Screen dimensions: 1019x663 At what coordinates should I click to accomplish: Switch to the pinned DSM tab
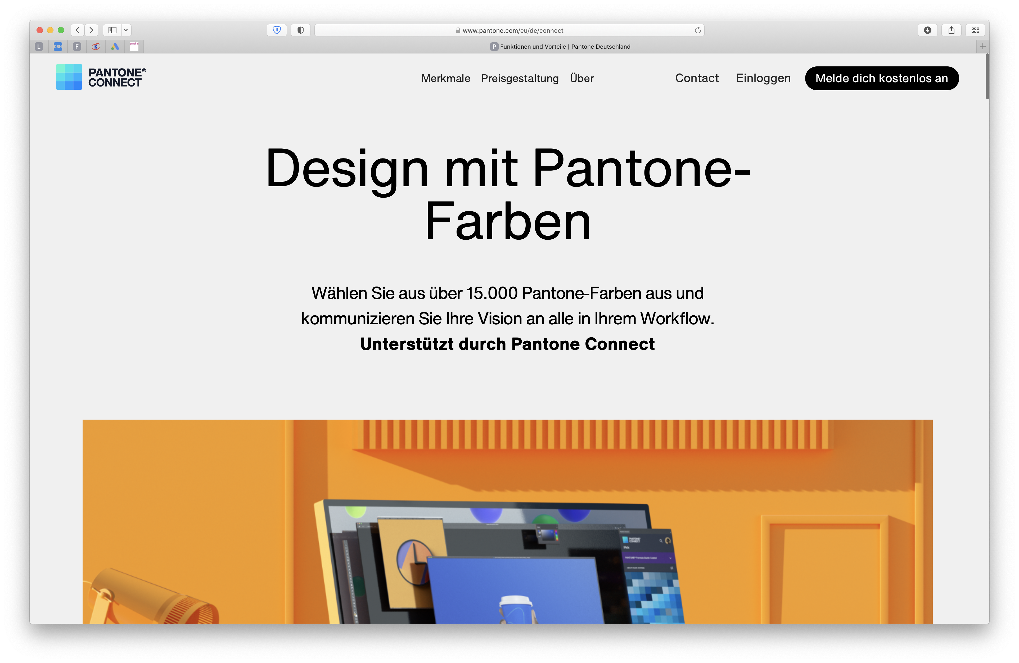click(x=58, y=47)
